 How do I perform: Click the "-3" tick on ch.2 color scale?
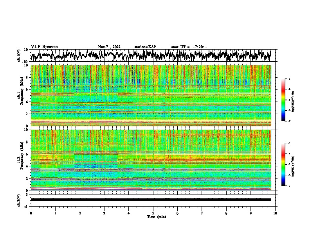(x=289, y=143)
